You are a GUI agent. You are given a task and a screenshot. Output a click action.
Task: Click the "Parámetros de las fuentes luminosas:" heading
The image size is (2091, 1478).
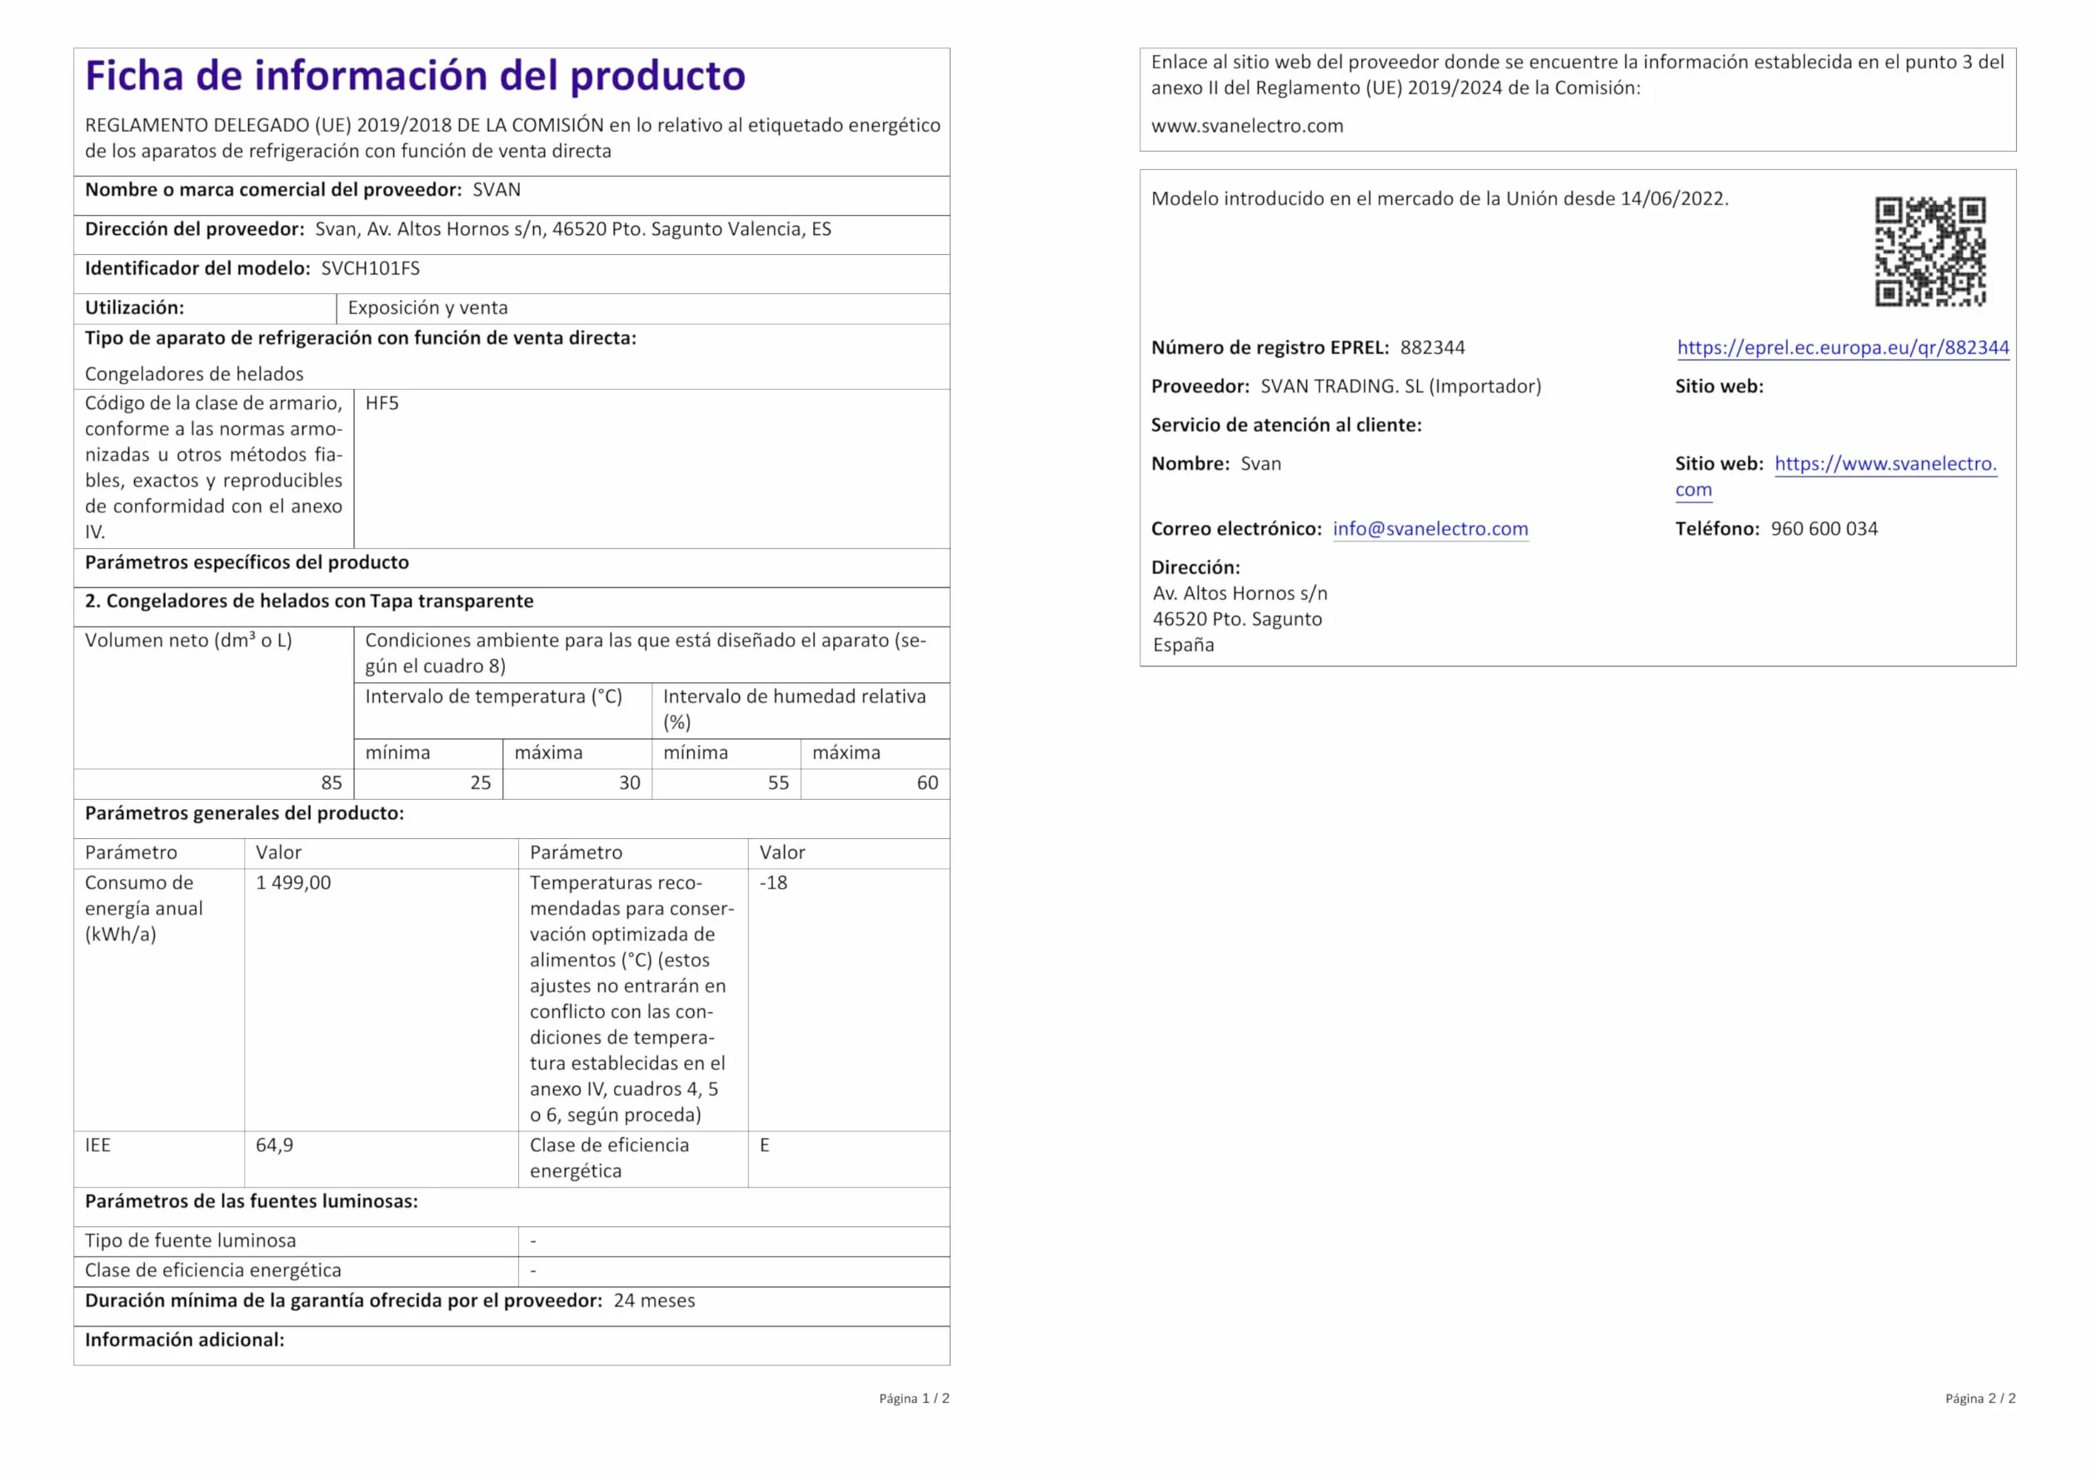[x=252, y=1201]
